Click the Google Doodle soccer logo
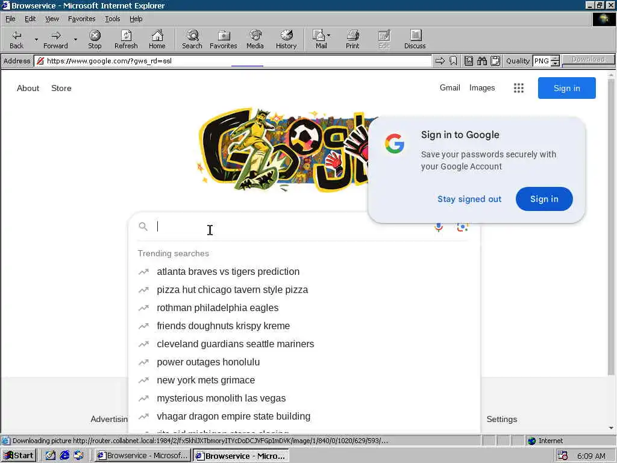This screenshot has width=617, height=463. point(283,150)
